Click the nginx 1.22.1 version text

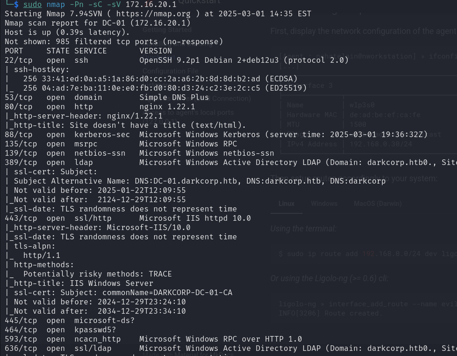(x=167, y=106)
